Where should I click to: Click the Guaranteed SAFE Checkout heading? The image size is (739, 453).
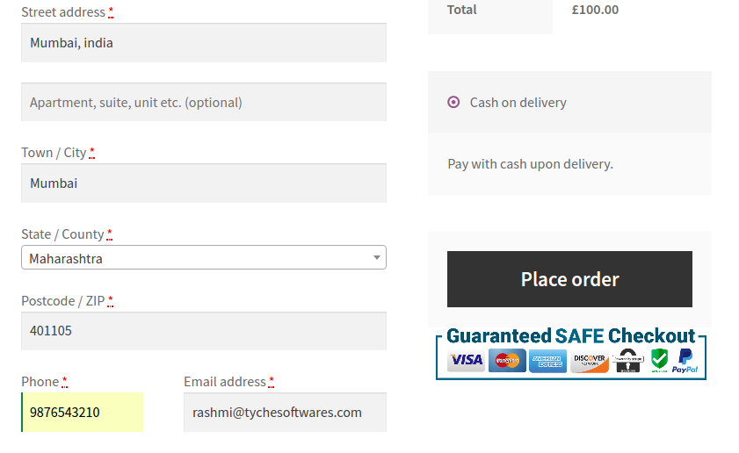[x=571, y=336]
